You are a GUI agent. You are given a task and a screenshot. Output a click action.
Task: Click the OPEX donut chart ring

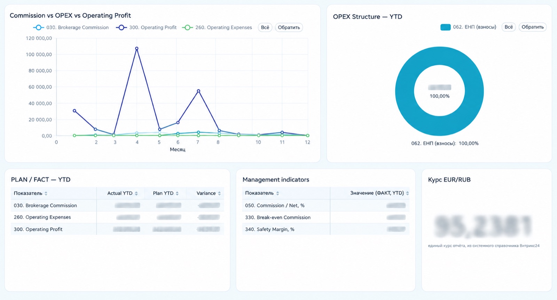(405, 91)
